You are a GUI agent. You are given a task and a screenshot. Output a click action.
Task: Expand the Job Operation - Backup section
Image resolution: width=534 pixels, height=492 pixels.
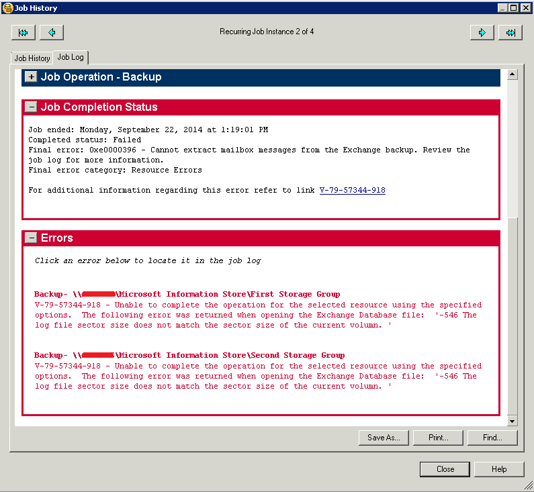[32, 77]
